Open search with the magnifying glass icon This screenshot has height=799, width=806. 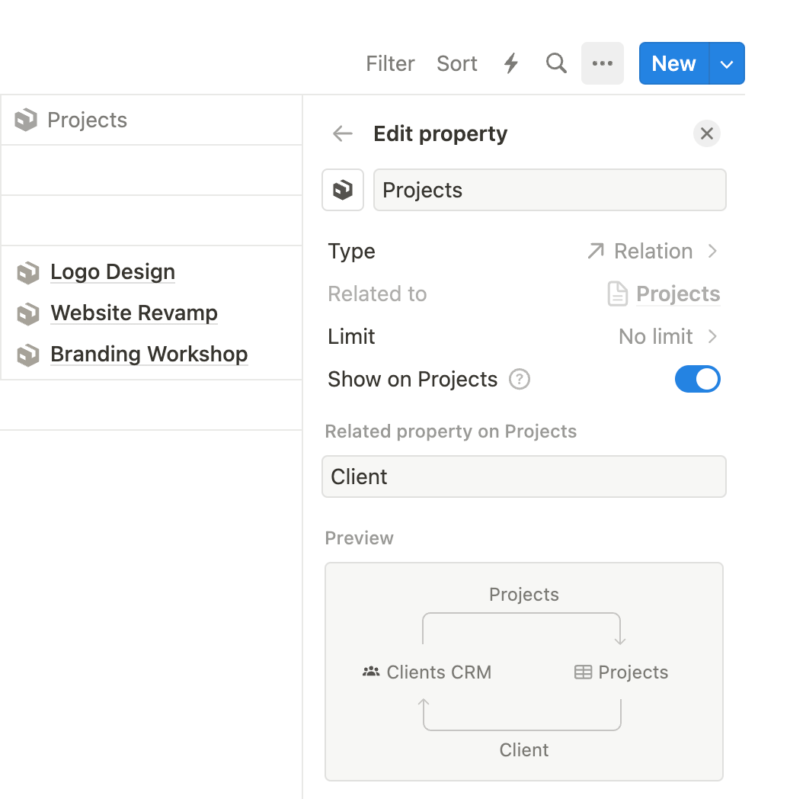[556, 63]
